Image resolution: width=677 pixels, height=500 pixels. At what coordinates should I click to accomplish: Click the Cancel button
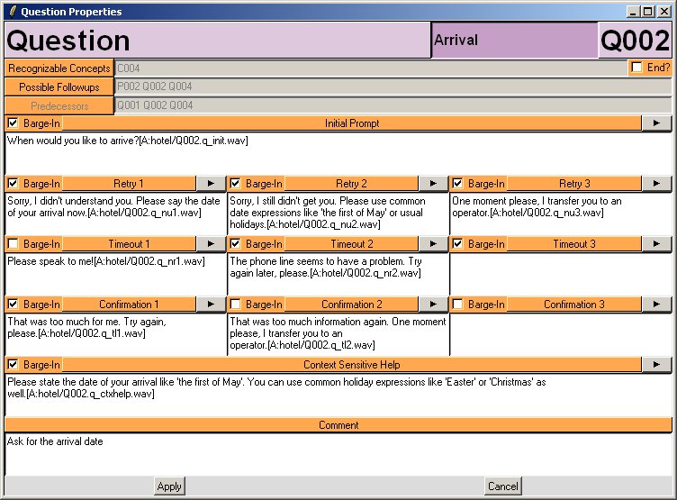(503, 486)
